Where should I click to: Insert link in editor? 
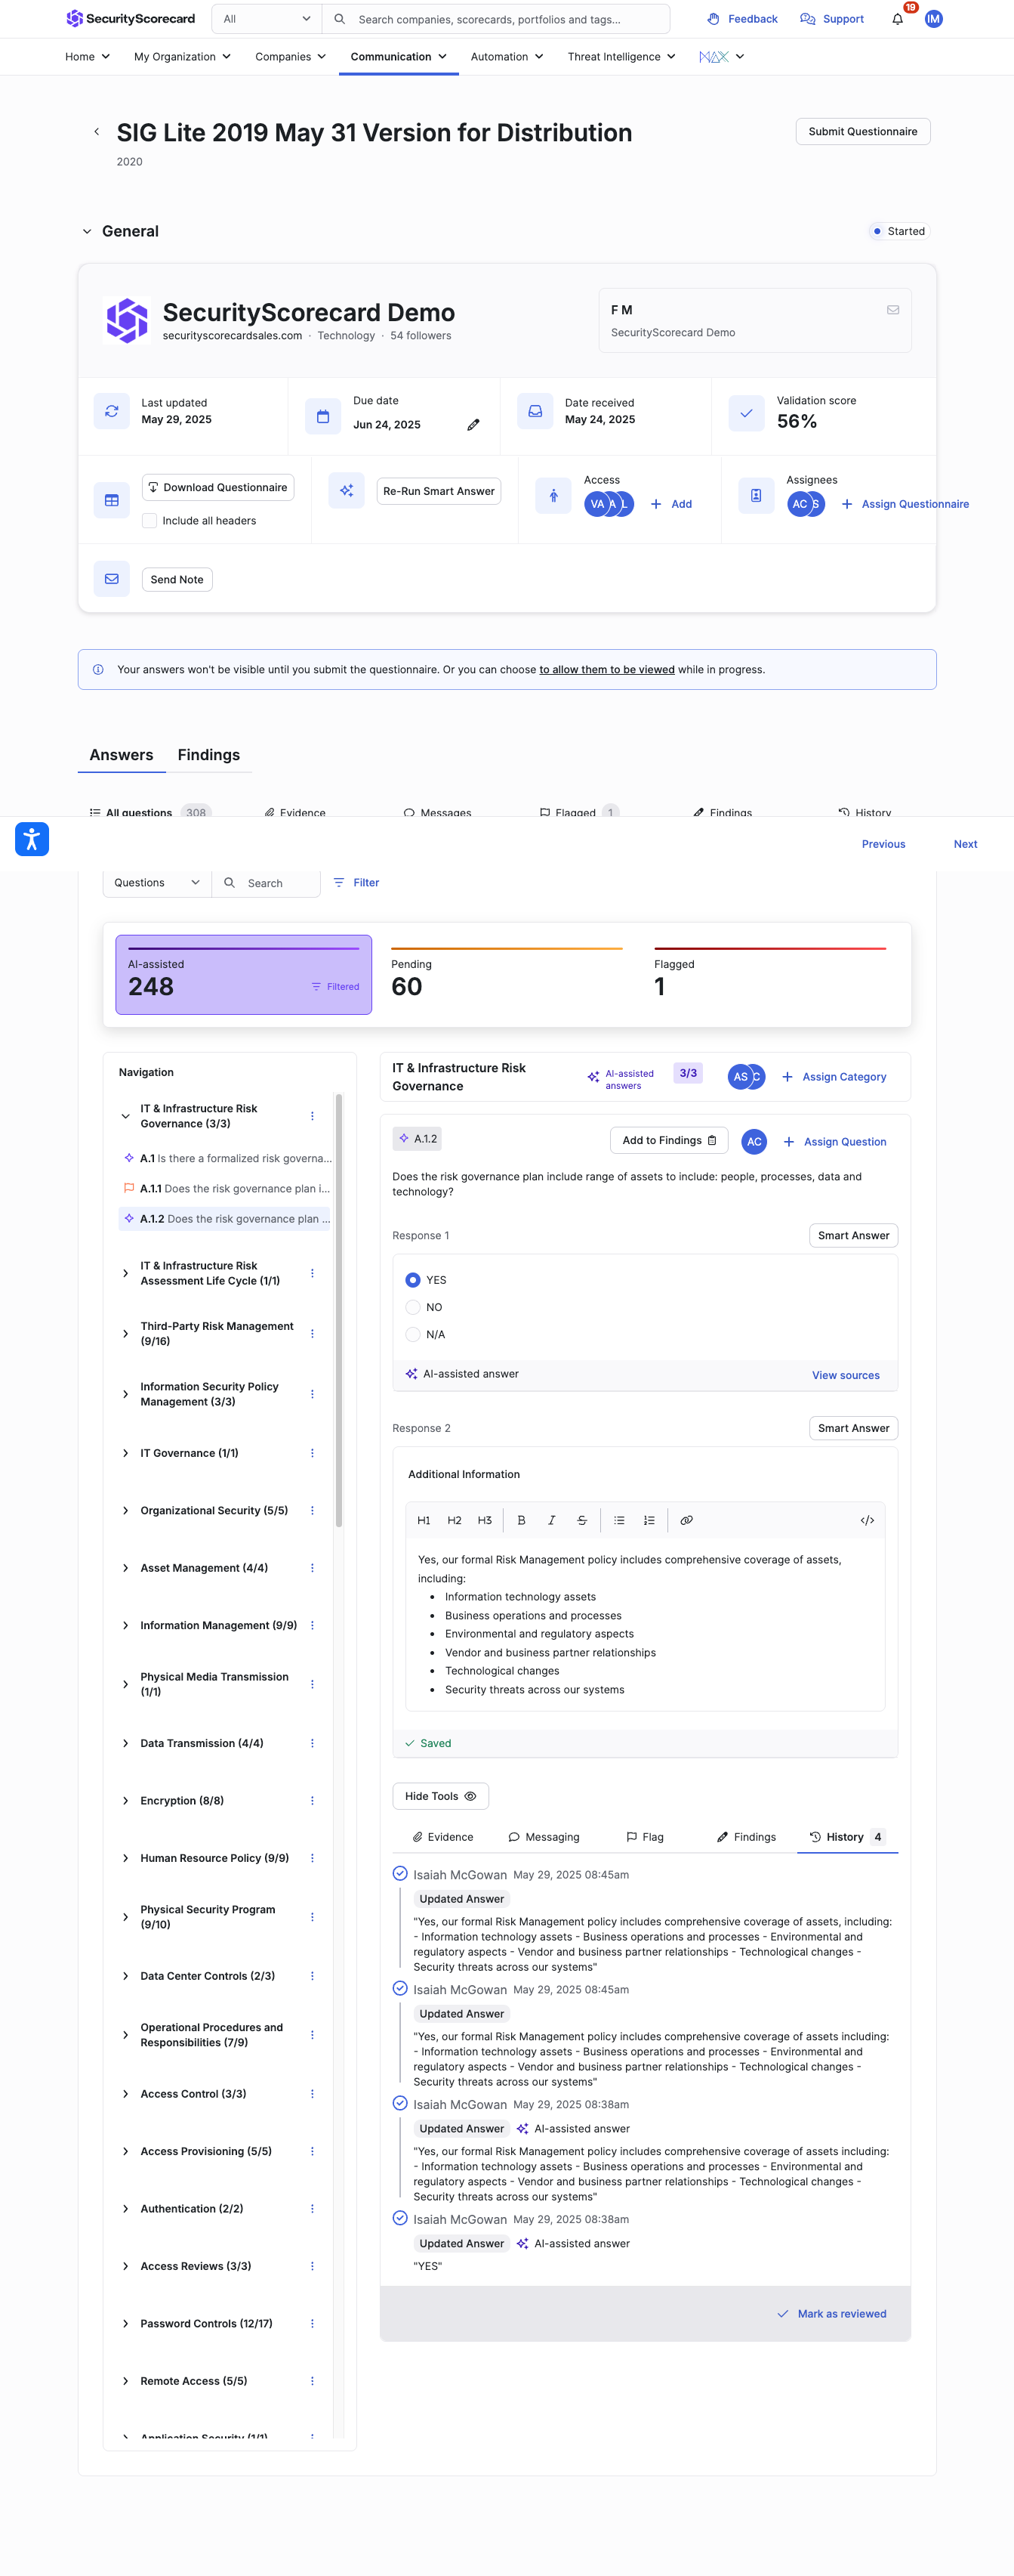[686, 1520]
